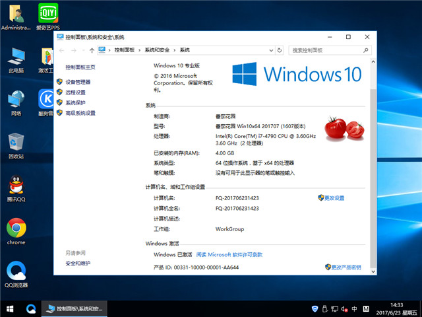
Task: Click the 控制面板 breadcrumb
Action: (x=125, y=50)
